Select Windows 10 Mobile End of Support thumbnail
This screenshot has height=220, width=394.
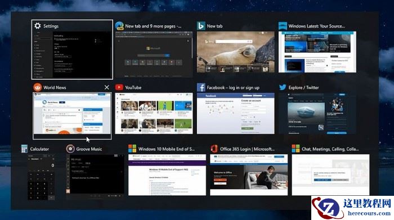167,175
